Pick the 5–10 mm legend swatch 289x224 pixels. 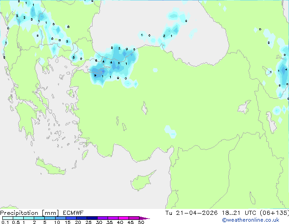(50, 218)
